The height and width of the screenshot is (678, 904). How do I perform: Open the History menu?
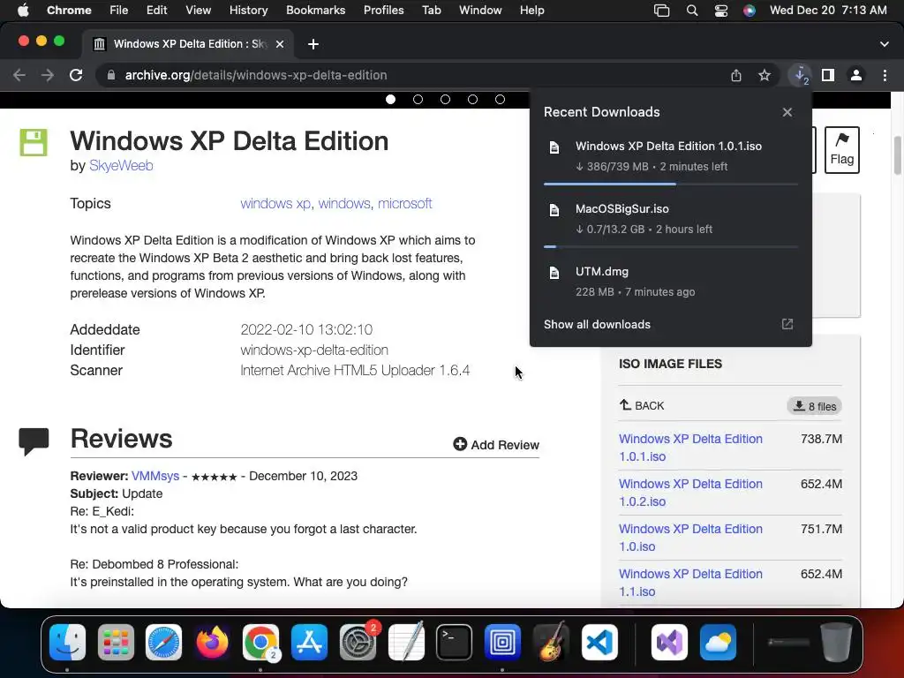[248, 10]
